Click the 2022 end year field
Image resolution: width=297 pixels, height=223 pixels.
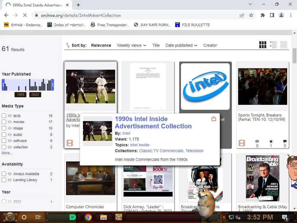pos(35,95)
